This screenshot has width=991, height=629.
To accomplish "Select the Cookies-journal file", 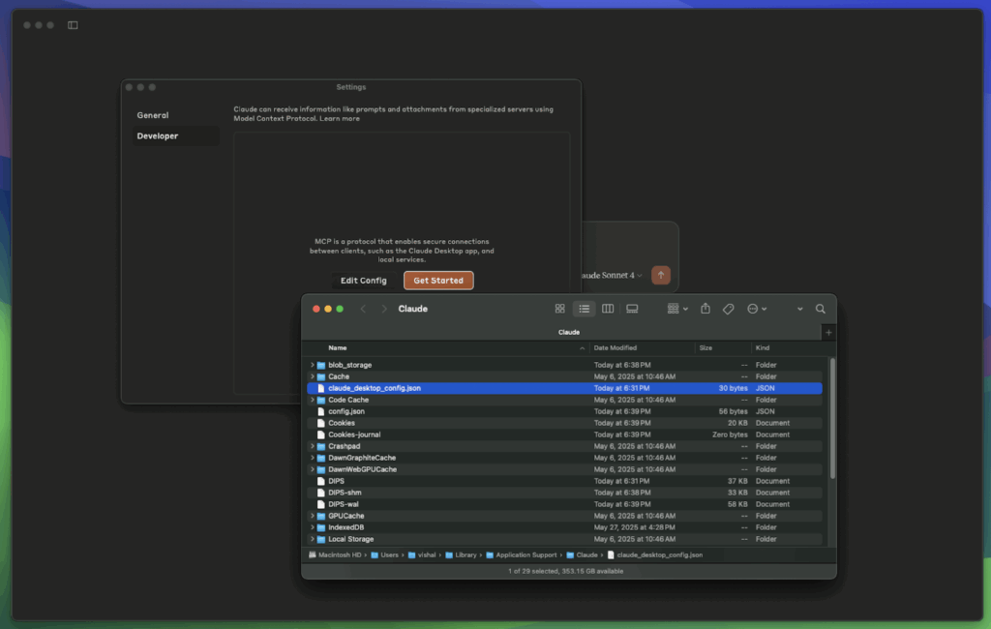I will 564,434.
